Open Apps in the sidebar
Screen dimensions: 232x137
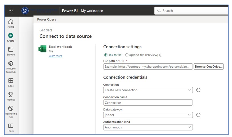click(11, 82)
